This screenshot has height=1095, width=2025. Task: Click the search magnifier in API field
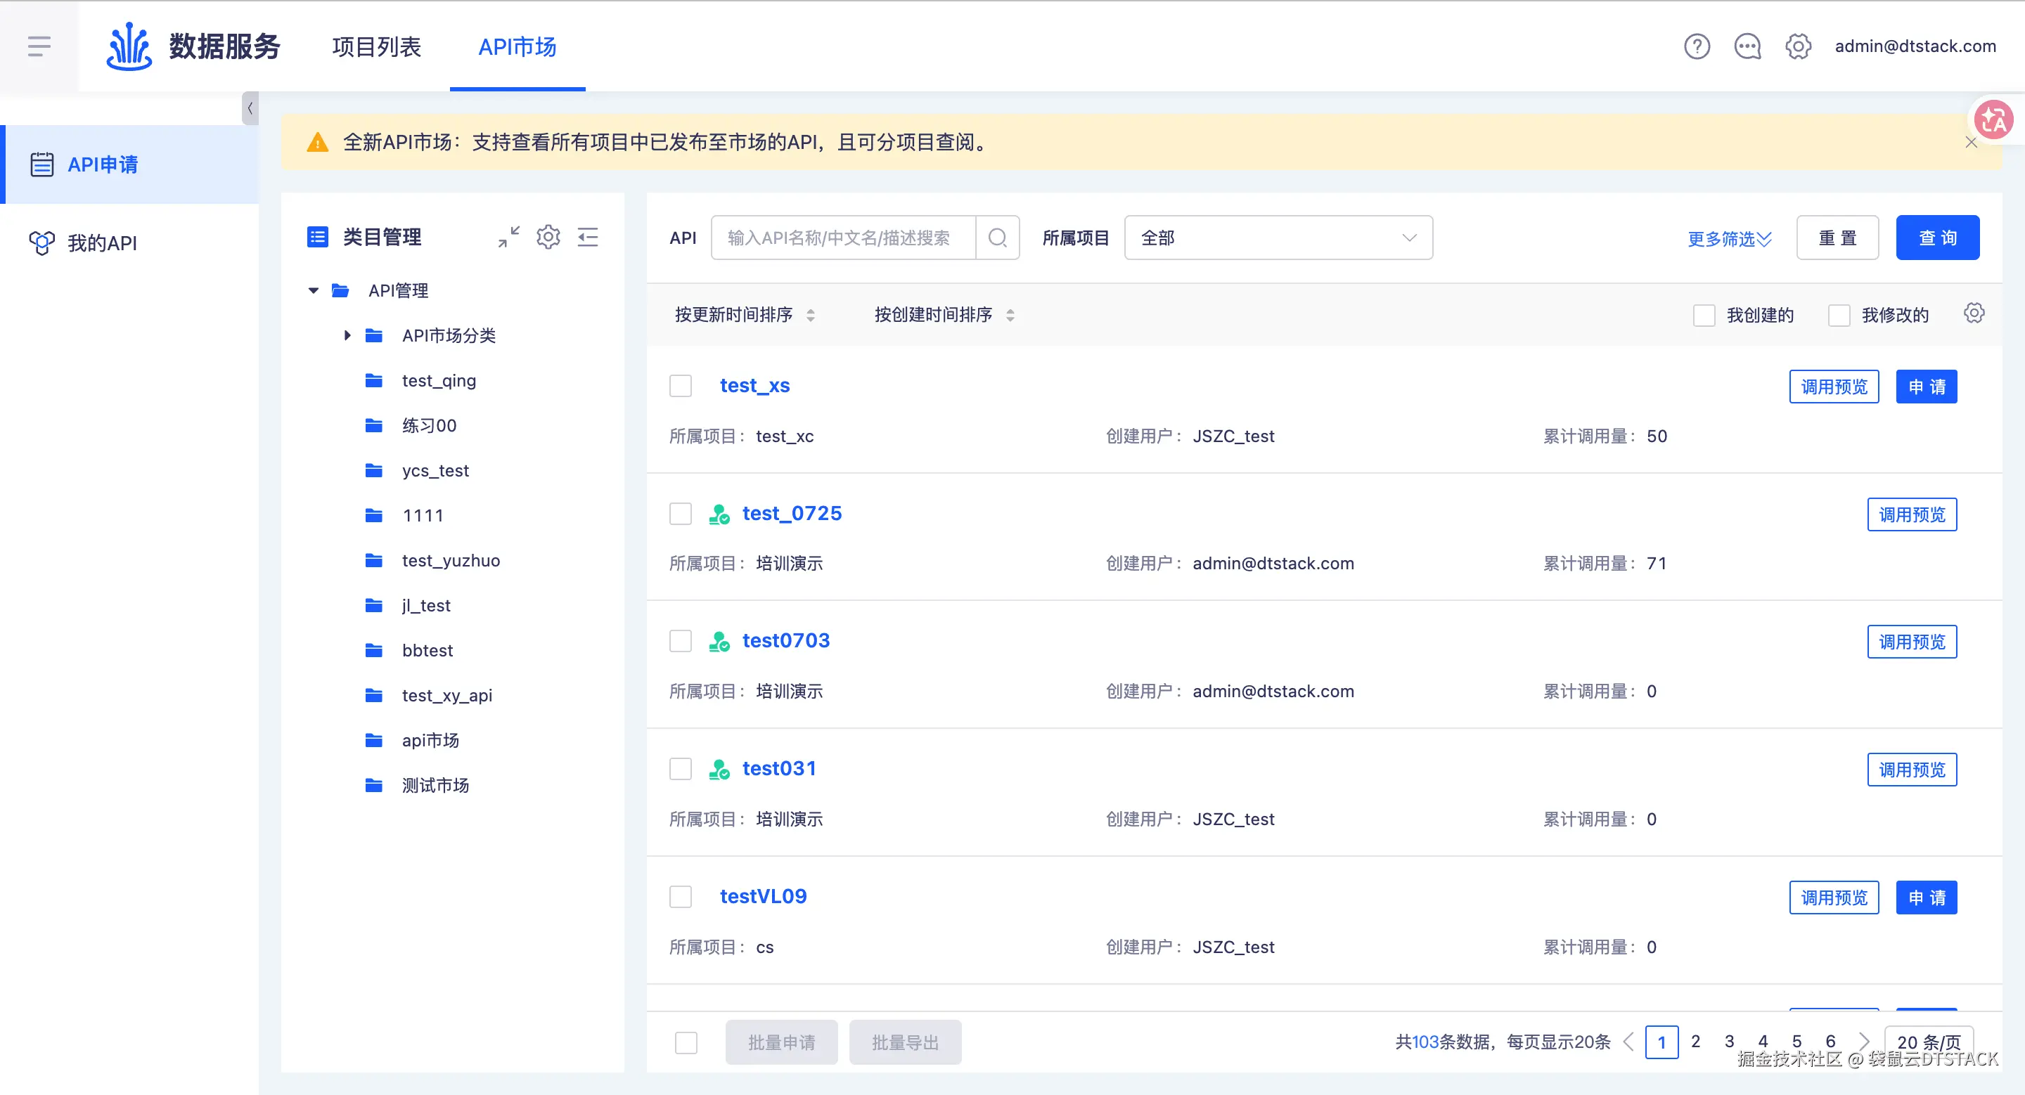998,238
